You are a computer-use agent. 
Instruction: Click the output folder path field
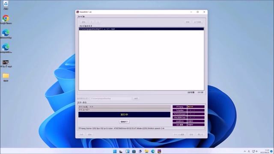pyautogui.click(x=111, y=98)
